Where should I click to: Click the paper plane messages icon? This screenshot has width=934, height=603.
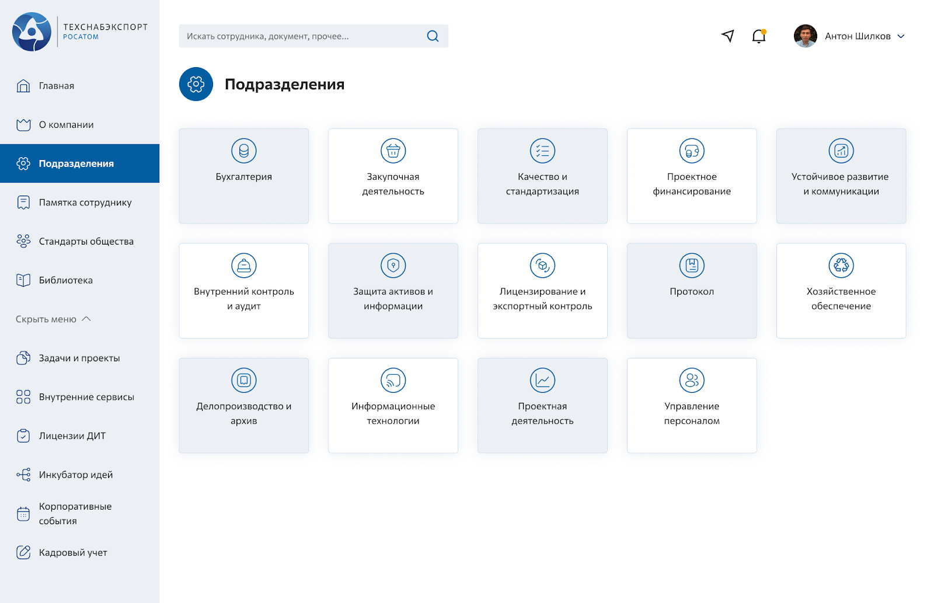click(727, 36)
